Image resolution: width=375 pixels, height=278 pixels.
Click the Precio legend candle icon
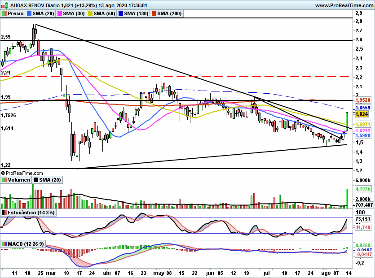(4, 13)
